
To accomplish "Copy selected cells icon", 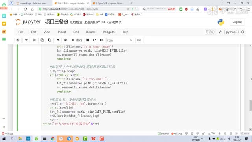I will coord(42,40).
